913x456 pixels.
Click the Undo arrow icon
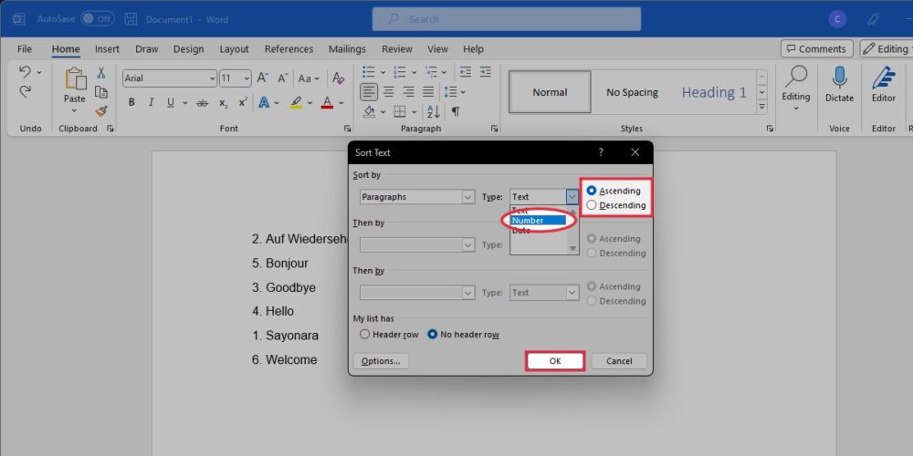pyautogui.click(x=25, y=72)
